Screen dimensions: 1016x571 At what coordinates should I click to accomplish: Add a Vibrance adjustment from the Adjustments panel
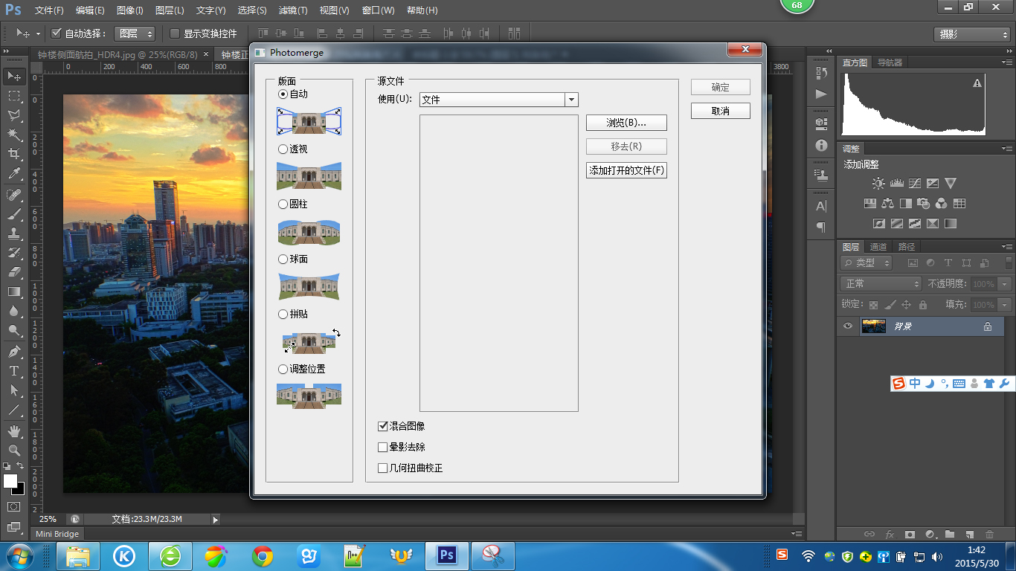pyautogui.click(x=951, y=184)
